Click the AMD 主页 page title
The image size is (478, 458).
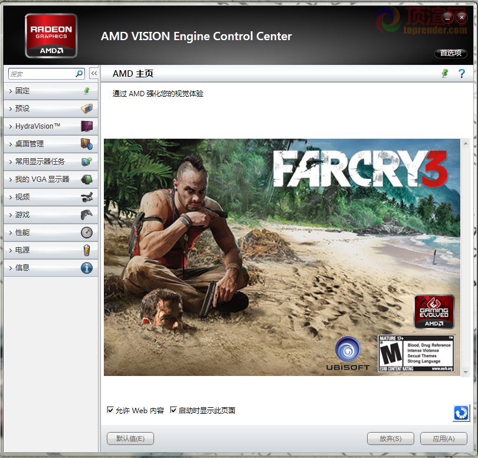click(x=133, y=74)
